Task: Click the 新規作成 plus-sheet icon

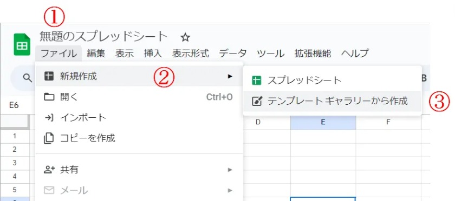Action: point(49,76)
